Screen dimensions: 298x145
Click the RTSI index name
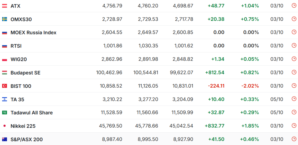[16, 46]
